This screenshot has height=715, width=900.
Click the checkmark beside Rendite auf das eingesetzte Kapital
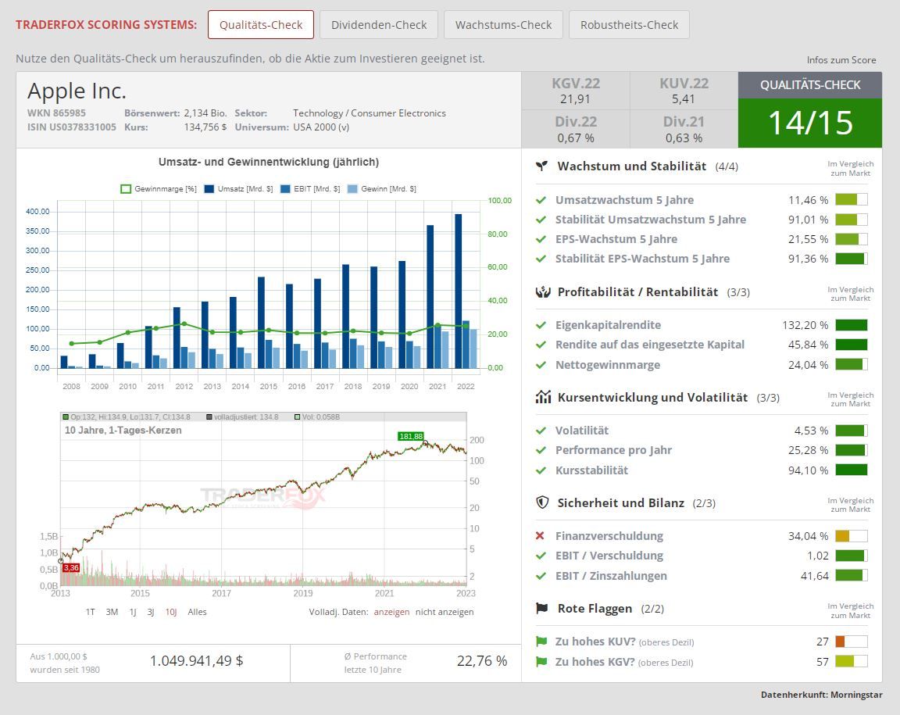coord(540,345)
